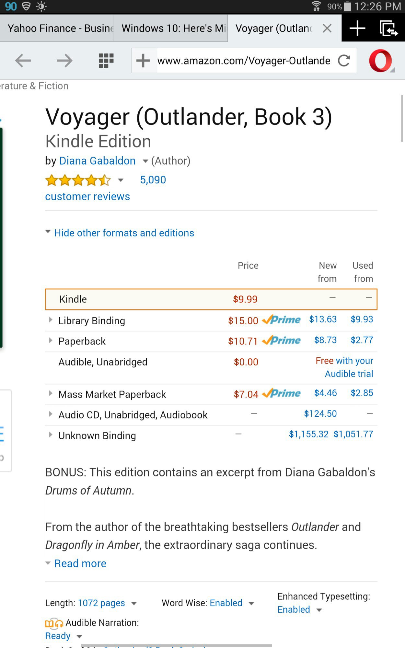Screen dimensions: 405x648
Task: Tap the add bookmark plus icon
Action: tap(143, 61)
